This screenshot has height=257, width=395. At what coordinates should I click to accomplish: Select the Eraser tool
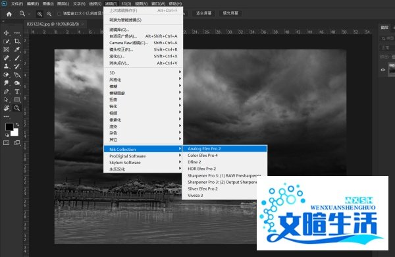click(7, 74)
